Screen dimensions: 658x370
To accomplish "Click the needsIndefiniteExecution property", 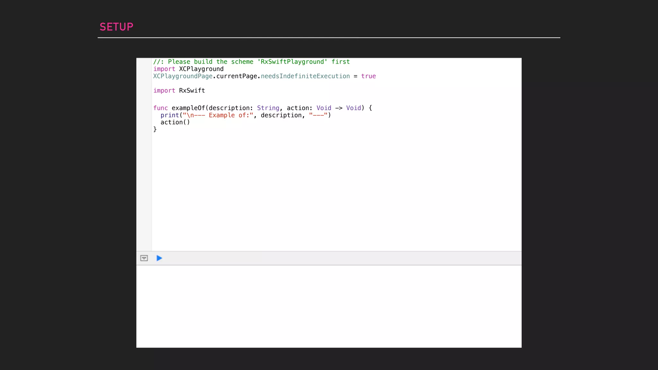I will point(305,76).
